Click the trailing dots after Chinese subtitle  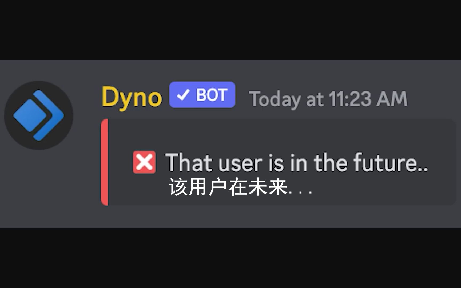tap(301, 192)
